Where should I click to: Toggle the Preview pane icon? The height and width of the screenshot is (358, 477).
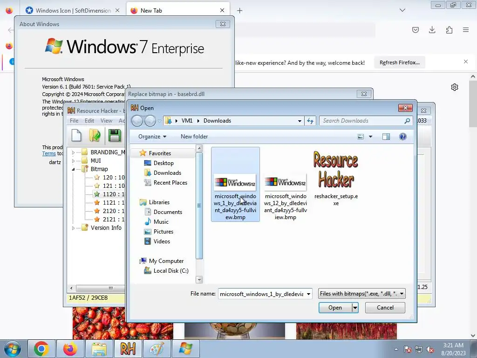(386, 137)
